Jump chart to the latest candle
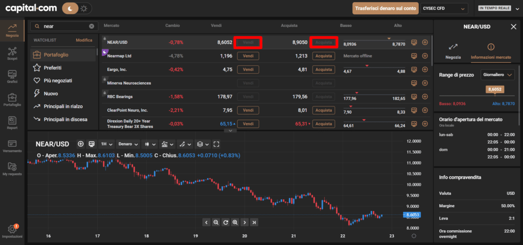523x245 pixels. (254, 222)
